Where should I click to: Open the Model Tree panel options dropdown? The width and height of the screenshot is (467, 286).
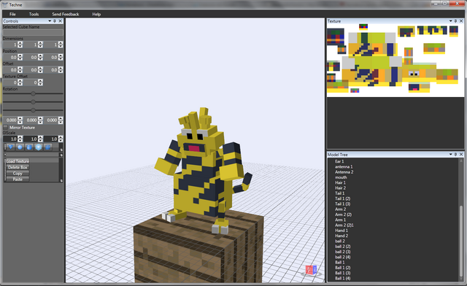[450, 155]
